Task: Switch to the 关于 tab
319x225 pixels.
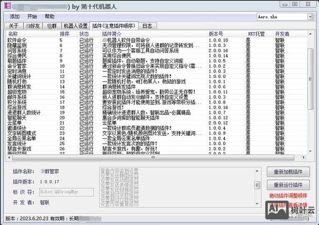Action: pos(14,26)
